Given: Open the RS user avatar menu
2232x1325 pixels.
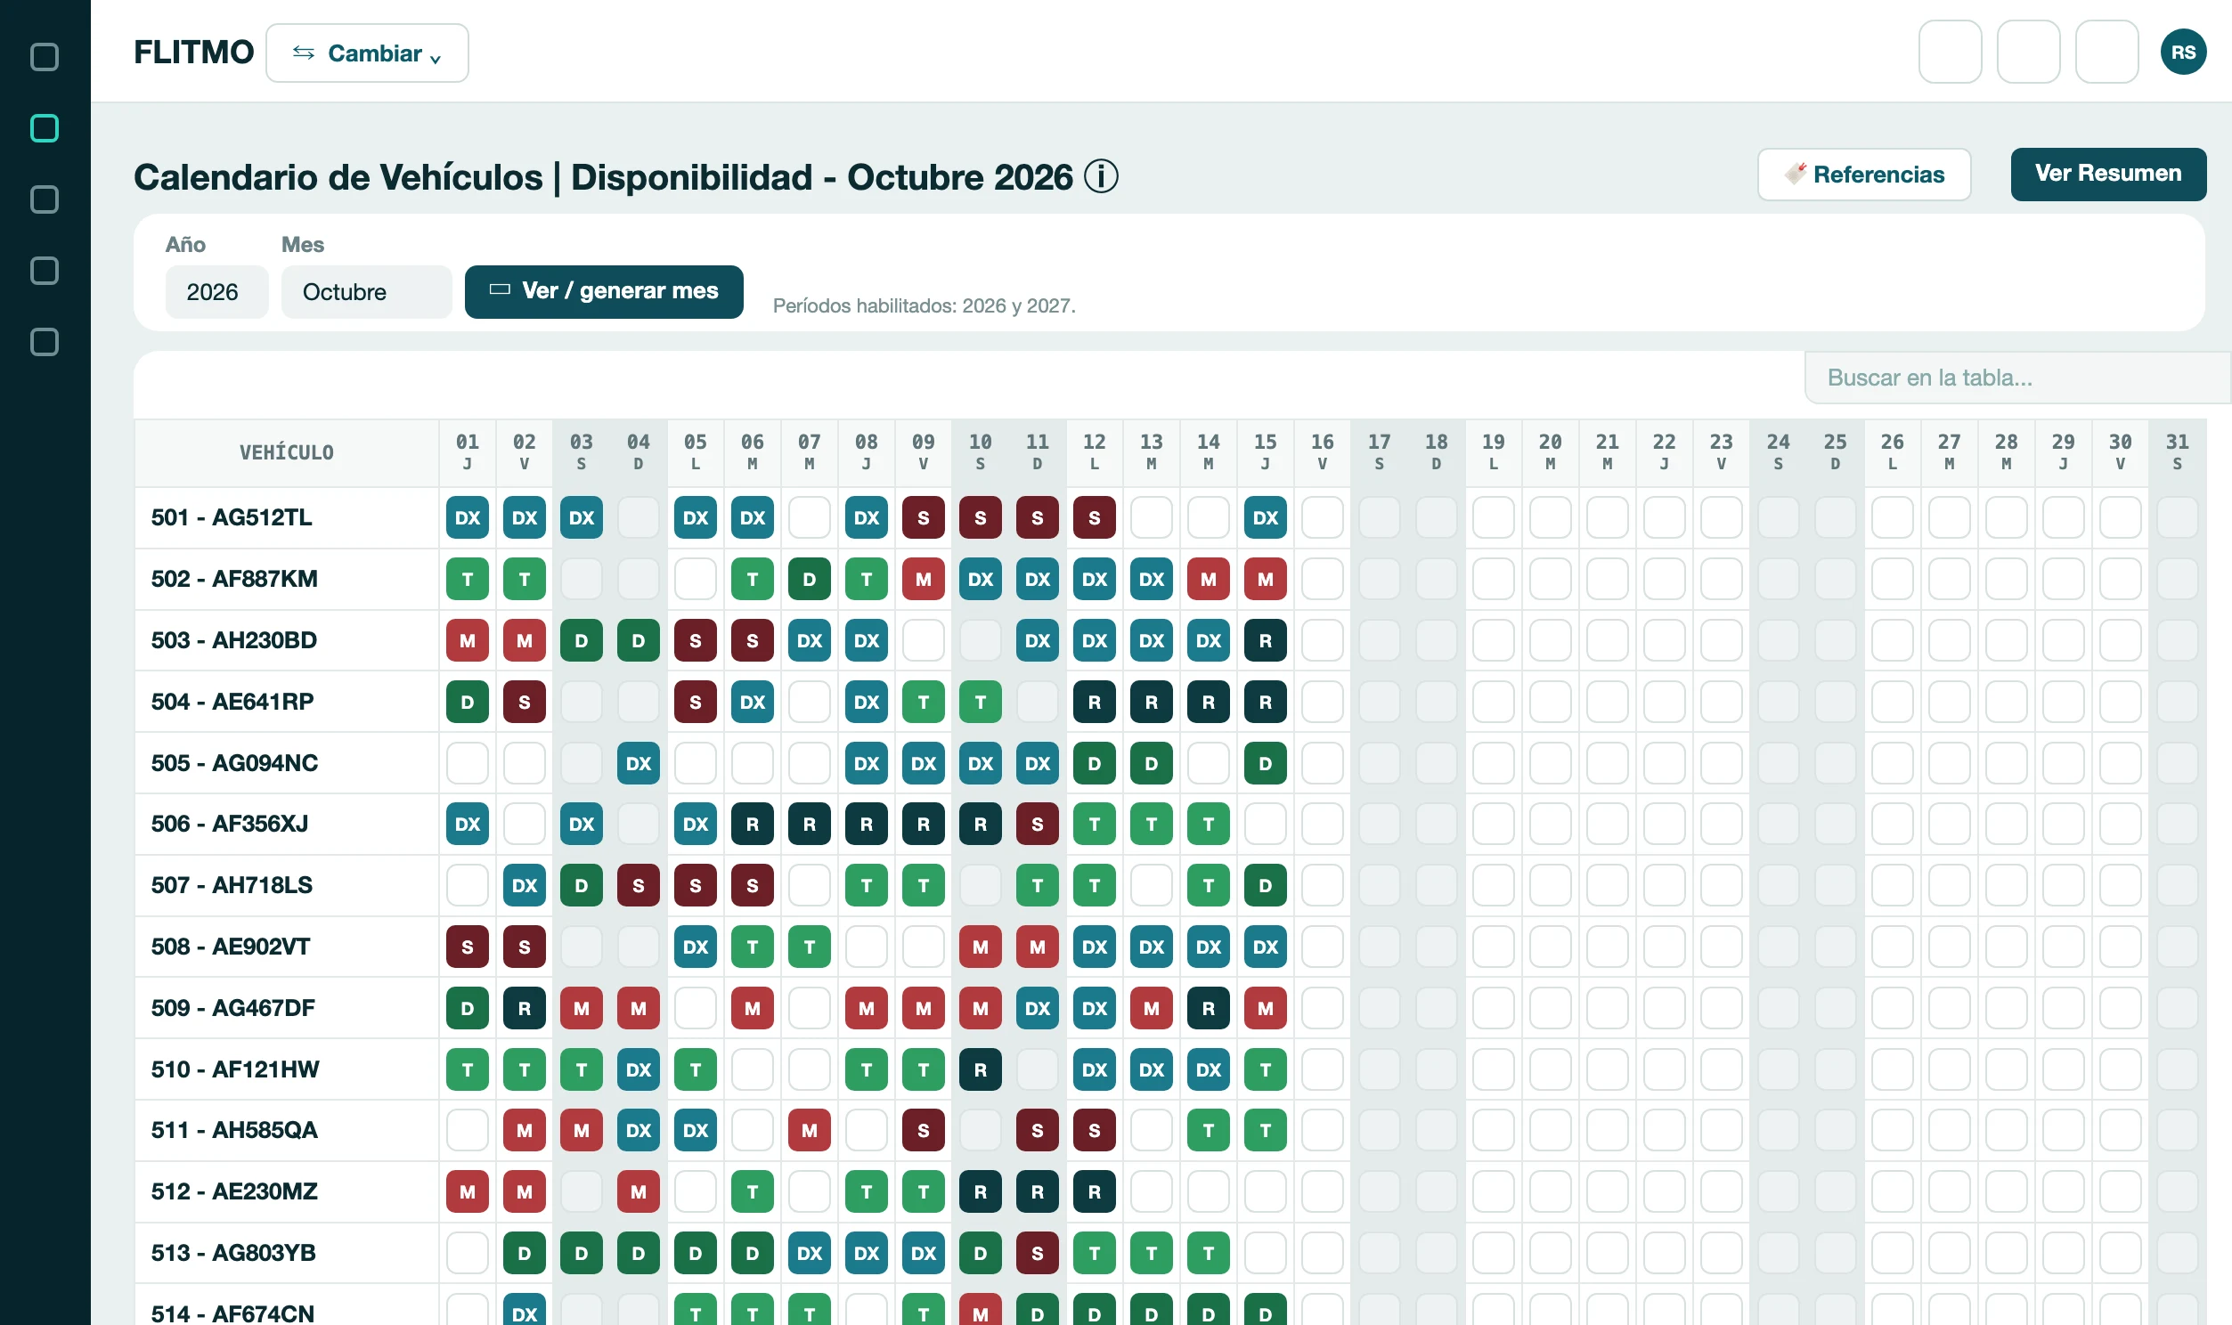Looking at the screenshot, I should 2182,52.
